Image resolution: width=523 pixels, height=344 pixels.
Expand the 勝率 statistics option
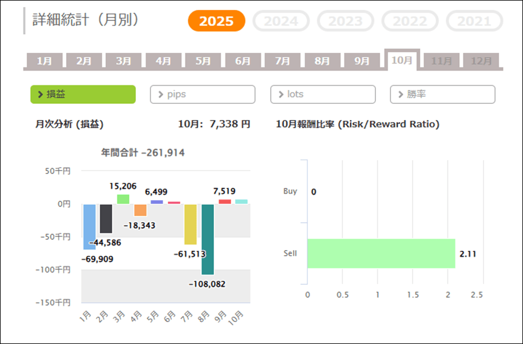(442, 95)
